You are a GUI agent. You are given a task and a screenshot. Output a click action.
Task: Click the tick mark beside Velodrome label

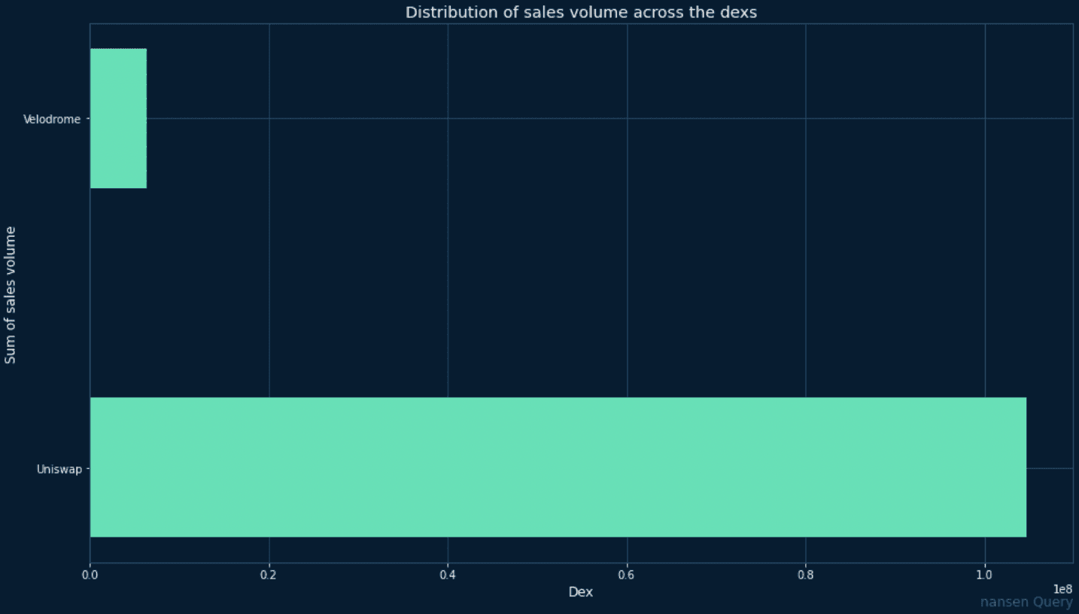(x=87, y=119)
